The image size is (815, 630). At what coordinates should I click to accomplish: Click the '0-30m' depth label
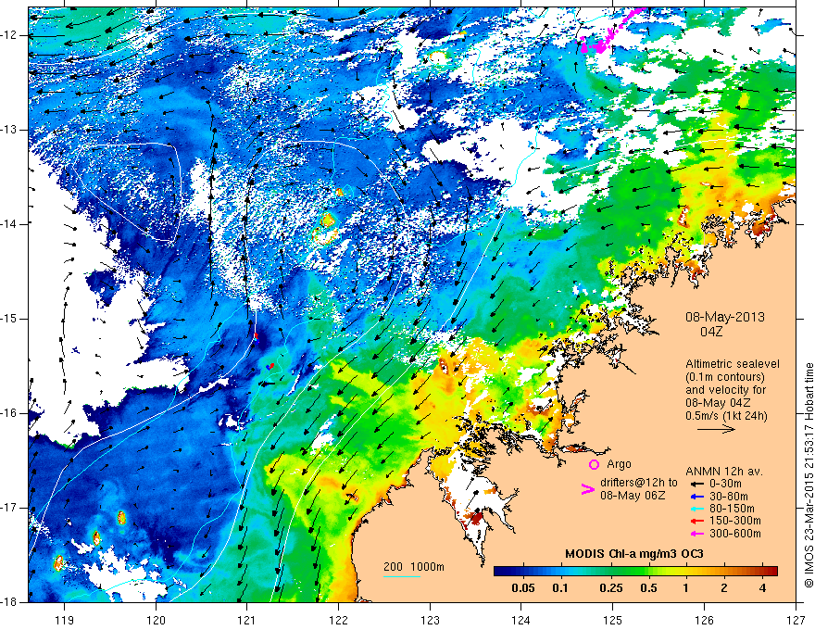pyautogui.click(x=725, y=484)
